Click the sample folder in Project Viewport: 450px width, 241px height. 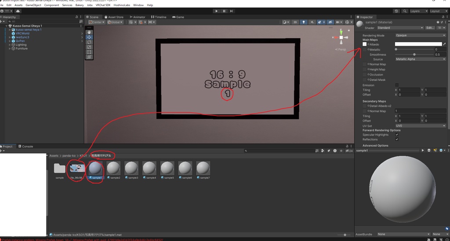pos(59,170)
